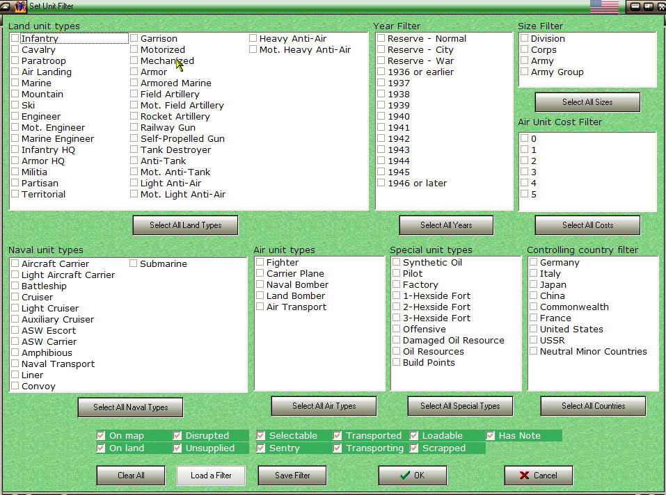Toggle the Selectable status checkbox

[x=261, y=436]
